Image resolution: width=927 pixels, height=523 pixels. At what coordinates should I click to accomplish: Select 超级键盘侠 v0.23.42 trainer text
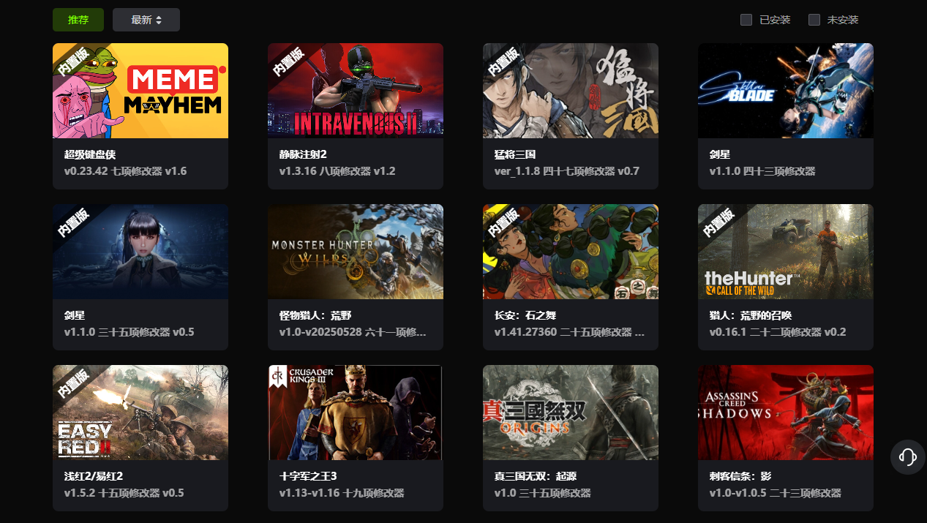126,171
